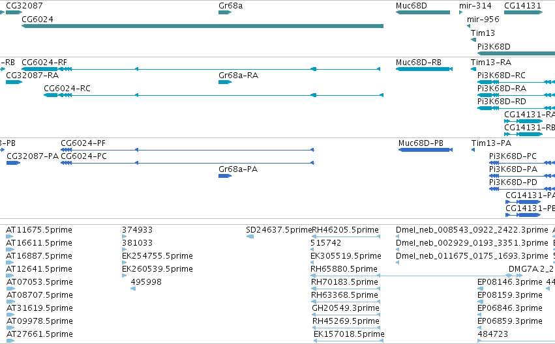Select the Tim13-RA transcript
The image size is (555, 344).
coord(473,69)
